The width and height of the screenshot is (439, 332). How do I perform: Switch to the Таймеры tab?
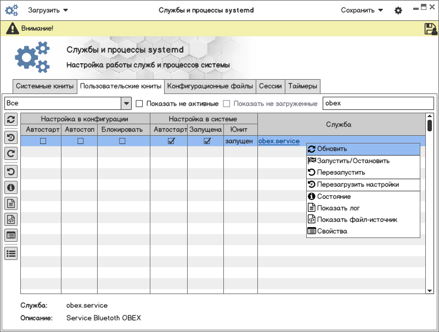click(302, 86)
